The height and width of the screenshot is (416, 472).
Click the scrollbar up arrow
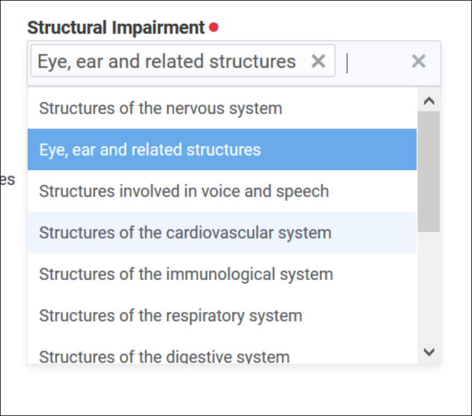coord(429,101)
